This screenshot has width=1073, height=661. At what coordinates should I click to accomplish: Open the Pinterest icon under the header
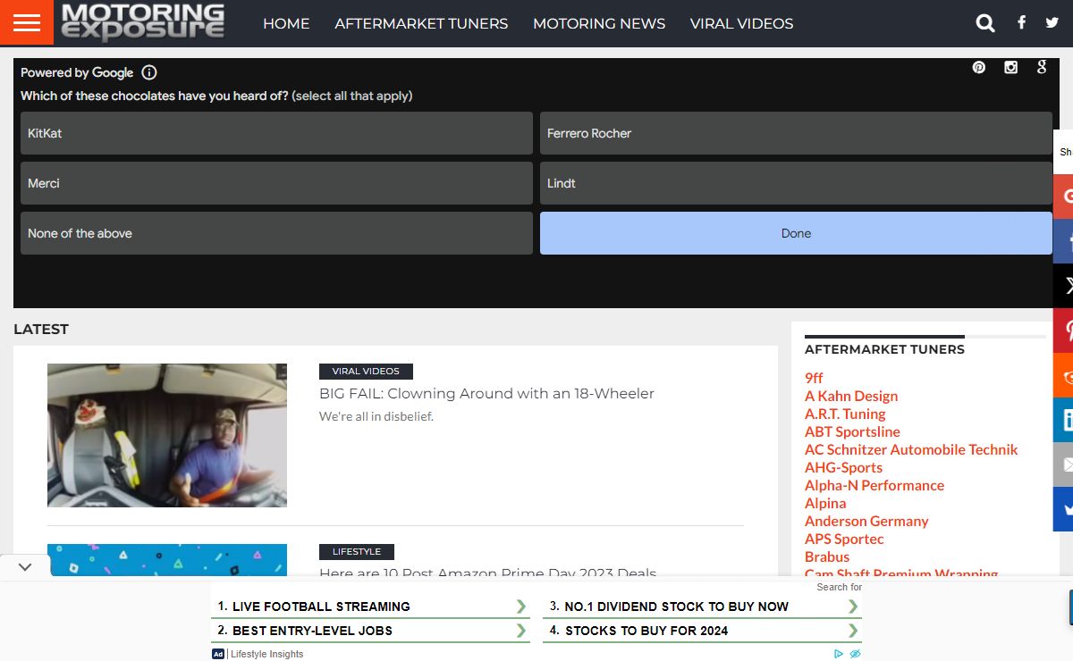click(979, 67)
